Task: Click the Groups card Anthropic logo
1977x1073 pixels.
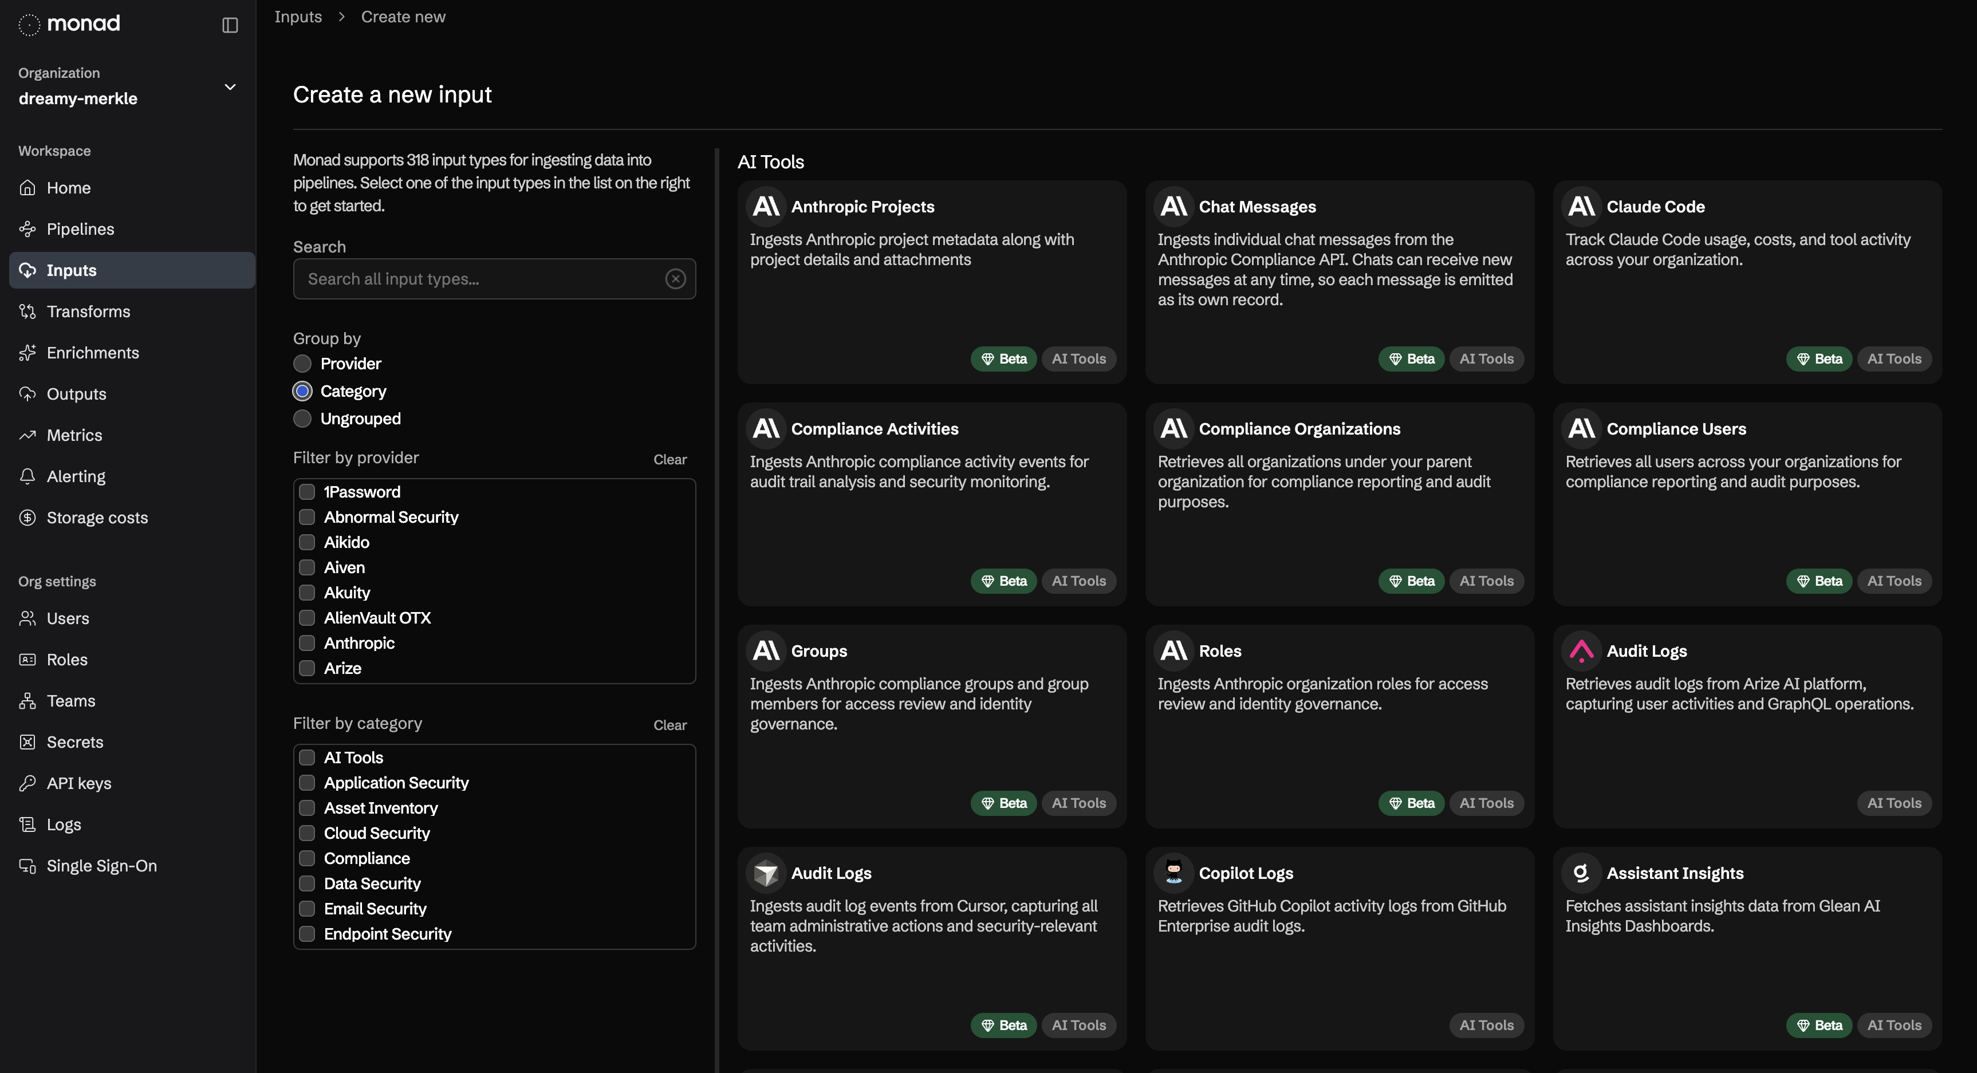Action: coord(766,651)
